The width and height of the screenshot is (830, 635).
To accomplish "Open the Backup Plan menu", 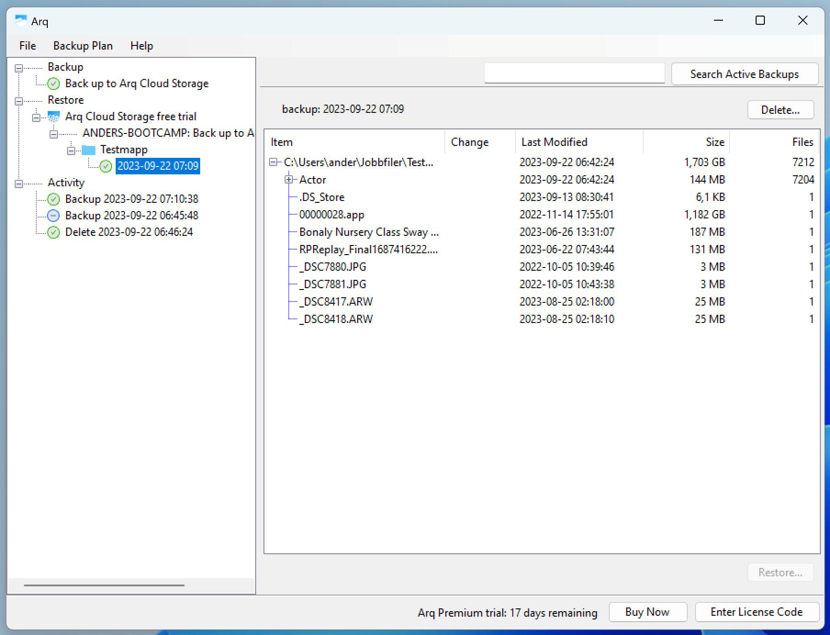I will (x=83, y=45).
